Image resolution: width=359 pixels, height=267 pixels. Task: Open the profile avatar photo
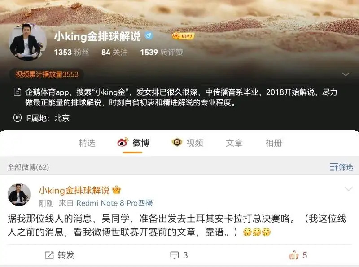[x=27, y=42]
